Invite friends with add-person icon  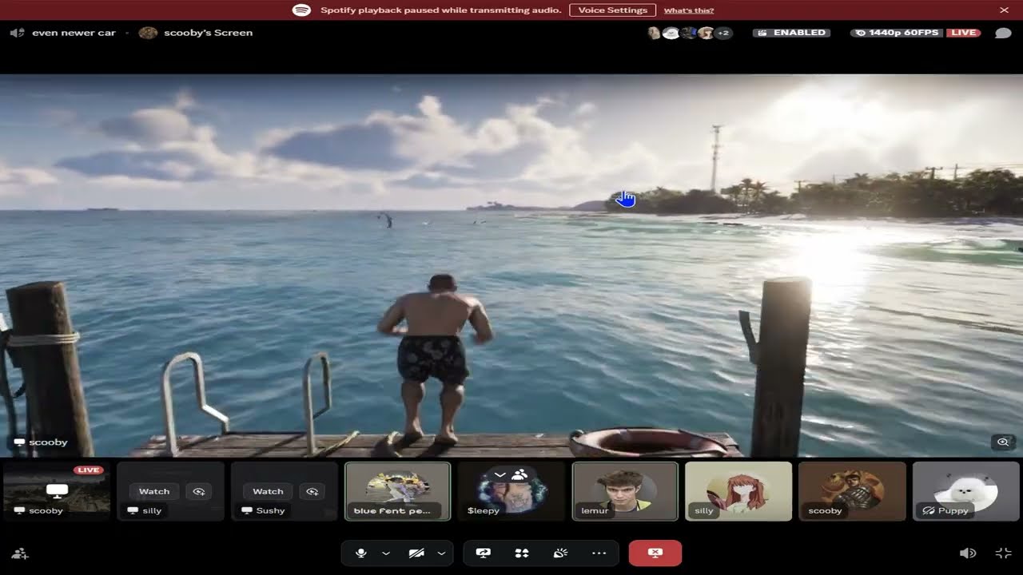tap(20, 553)
